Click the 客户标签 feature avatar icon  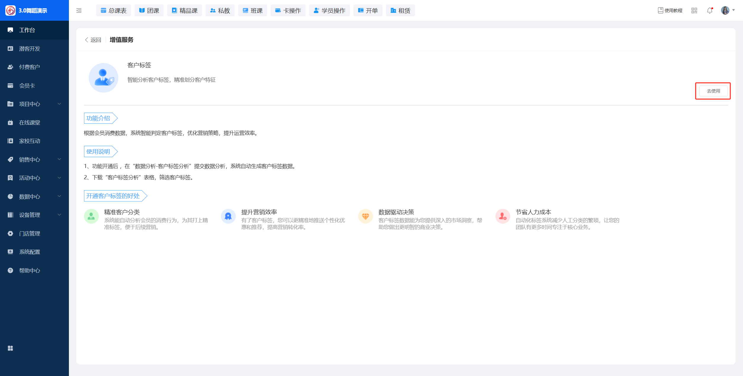coord(103,78)
